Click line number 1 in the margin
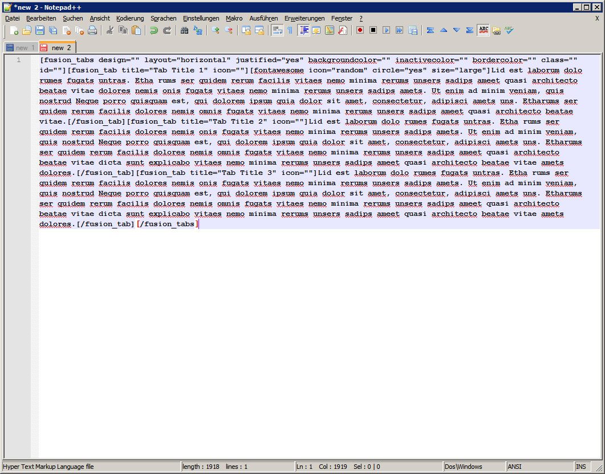The height and width of the screenshot is (474, 605). [x=18, y=60]
